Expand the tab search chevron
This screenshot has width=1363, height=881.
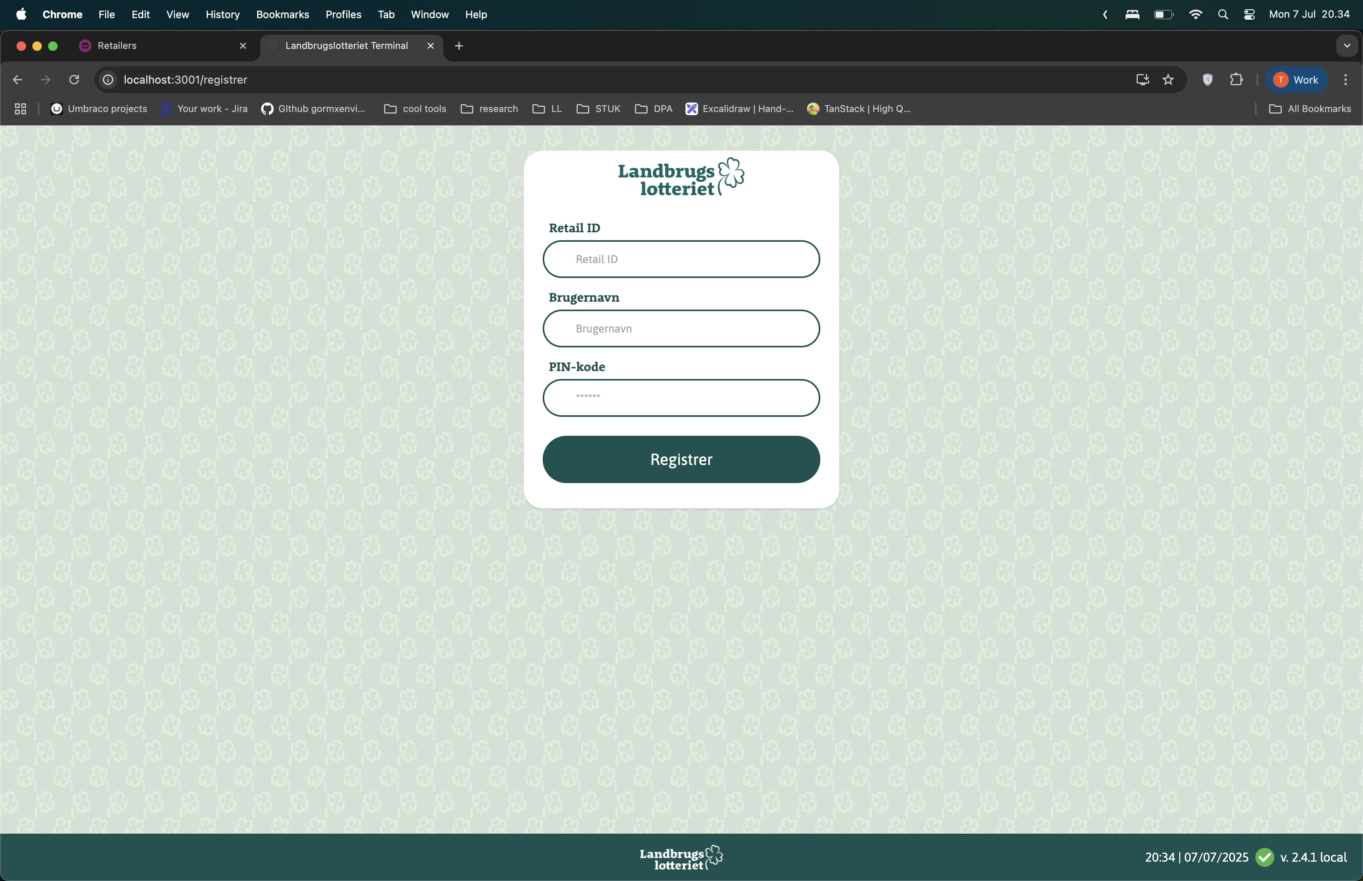click(x=1346, y=46)
